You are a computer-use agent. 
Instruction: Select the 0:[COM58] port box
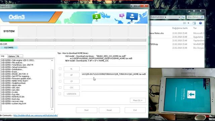[9, 48]
